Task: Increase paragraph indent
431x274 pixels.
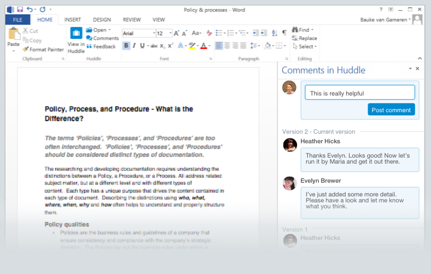Action: point(264,33)
